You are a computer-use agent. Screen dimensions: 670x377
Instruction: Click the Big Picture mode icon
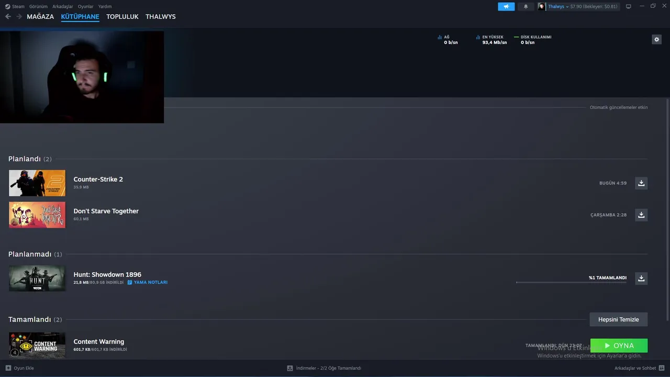pos(629,6)
